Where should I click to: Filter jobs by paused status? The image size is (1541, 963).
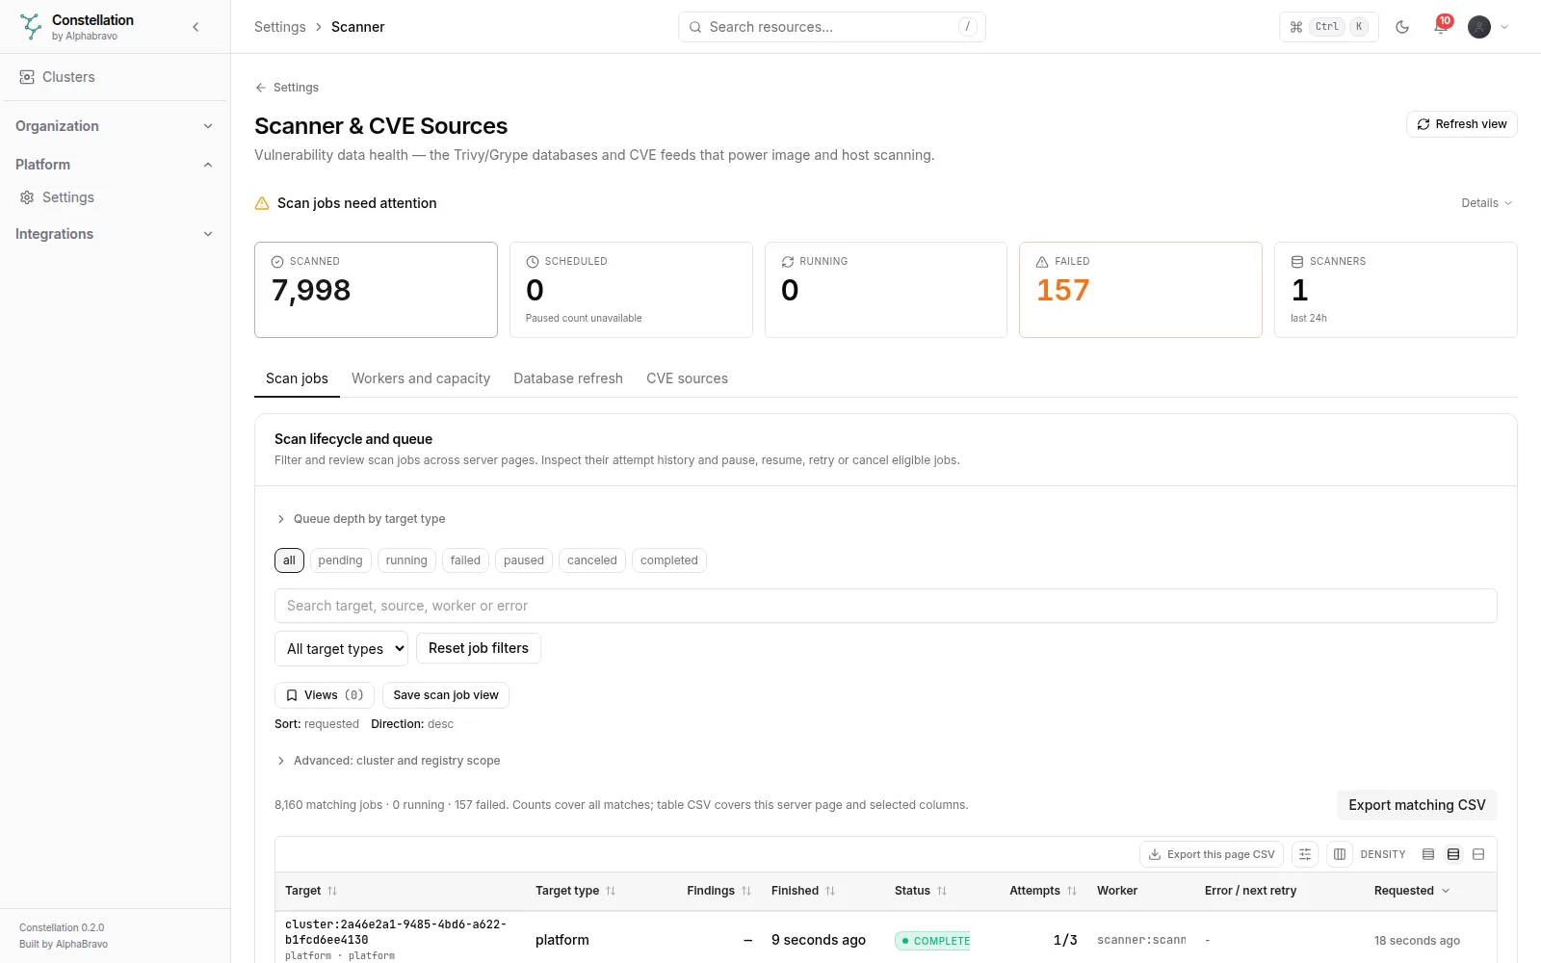tap(524, 560)
